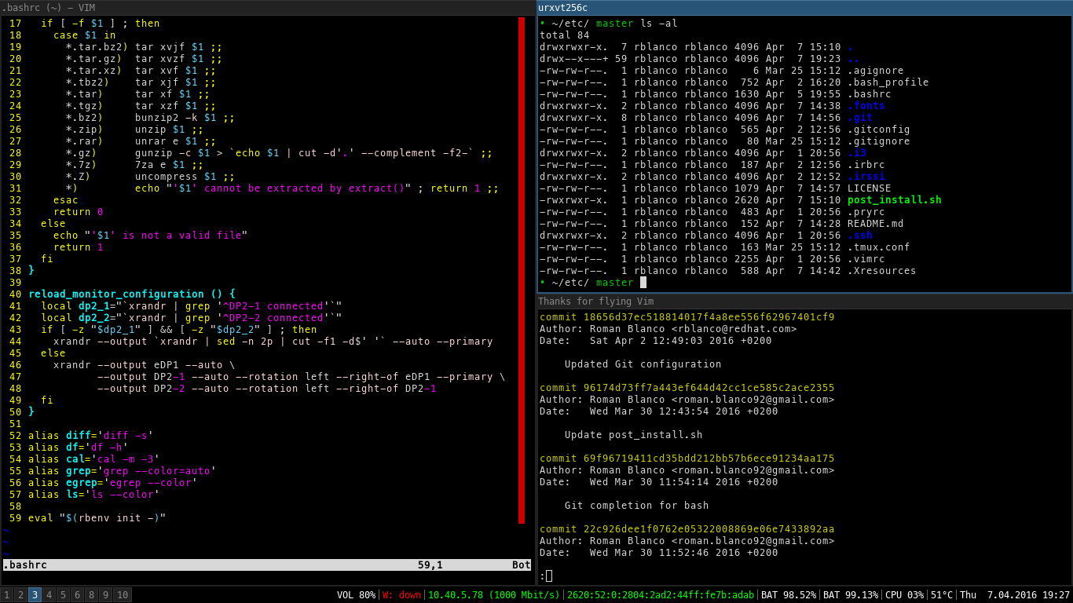Viewport: 1073px width, 603px height.
Task: Click the 'W: down' wireless status
Action: [401, 595]
